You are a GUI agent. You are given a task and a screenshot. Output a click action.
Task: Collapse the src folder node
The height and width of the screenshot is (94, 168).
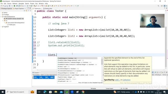(x=3, y=21)
